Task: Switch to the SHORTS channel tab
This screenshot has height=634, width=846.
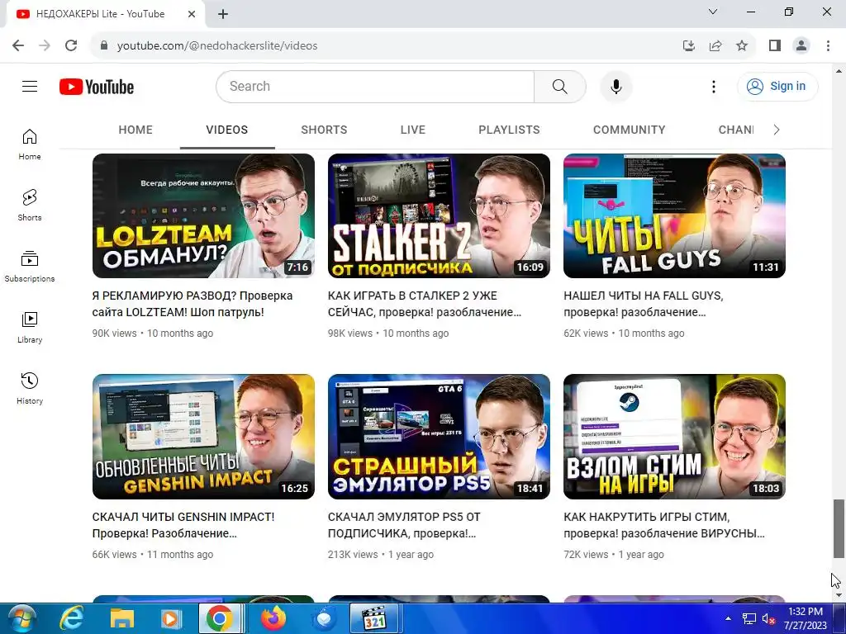Action: point(324,130)
